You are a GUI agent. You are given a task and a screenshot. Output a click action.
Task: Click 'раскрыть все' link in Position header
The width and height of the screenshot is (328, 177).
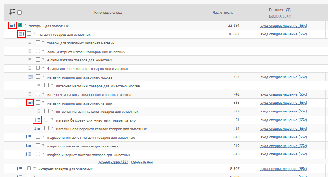[280, 16]
